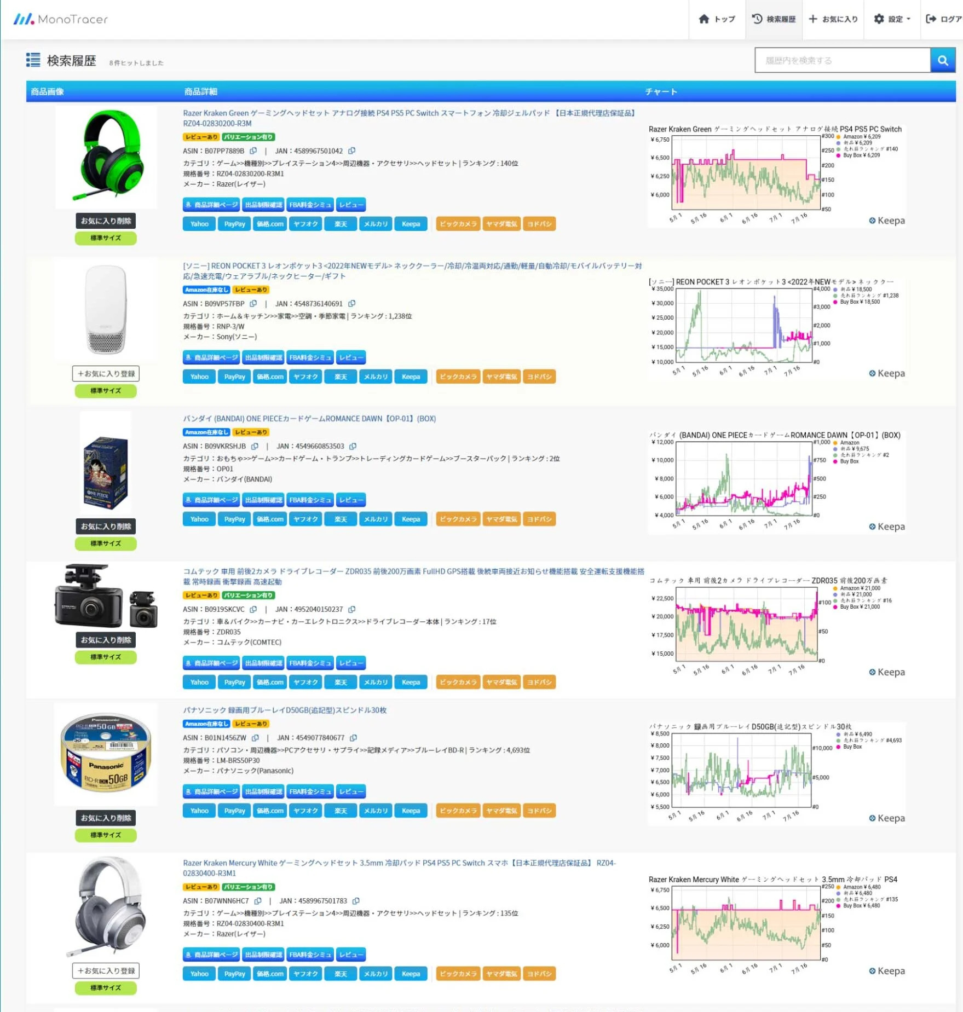Open the white REON POCKET product image
Screen dimensions: 963x1012
[x=106, y=310]
